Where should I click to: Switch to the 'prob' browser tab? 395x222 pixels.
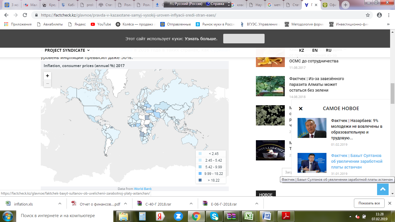click(x=86, y=5)
